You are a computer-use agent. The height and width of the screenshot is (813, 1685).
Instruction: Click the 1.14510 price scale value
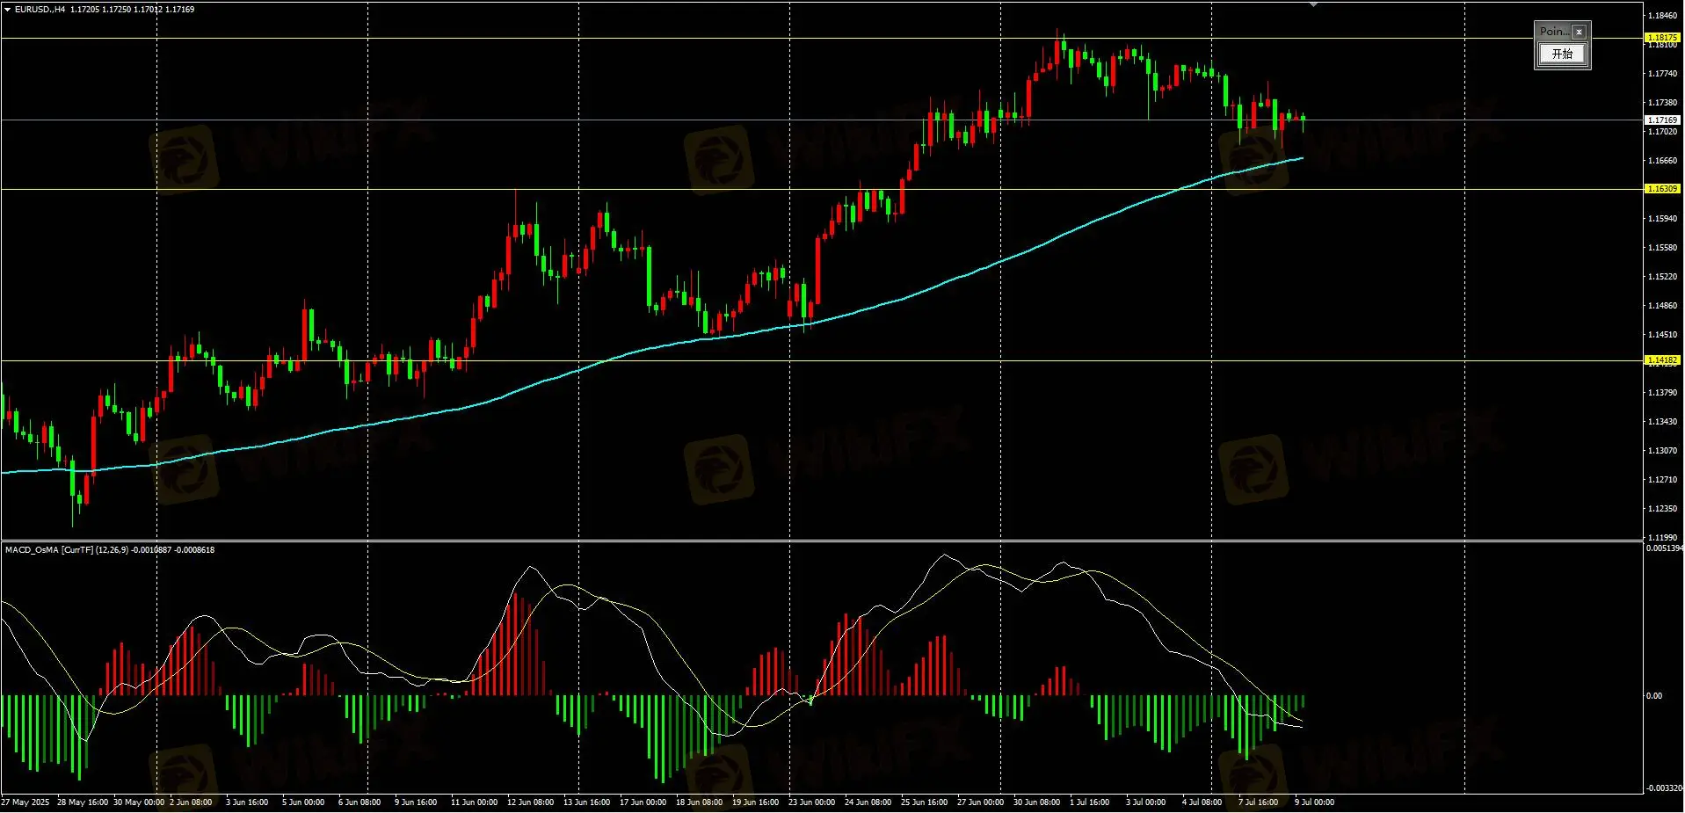point(1662,335)
